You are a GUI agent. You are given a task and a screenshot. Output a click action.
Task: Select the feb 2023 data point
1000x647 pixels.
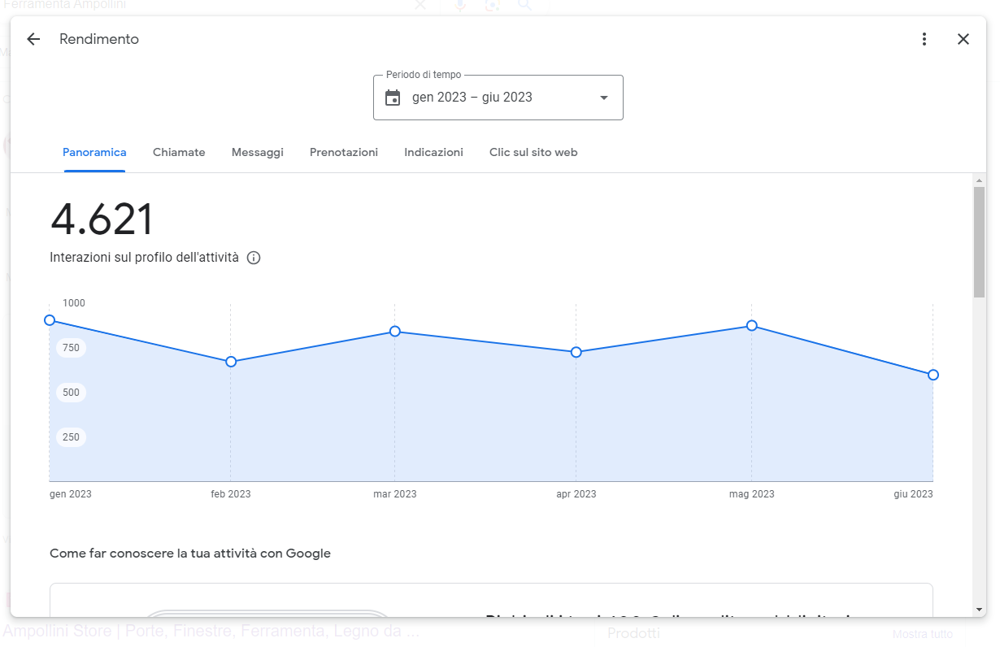[x=231, y=362]
